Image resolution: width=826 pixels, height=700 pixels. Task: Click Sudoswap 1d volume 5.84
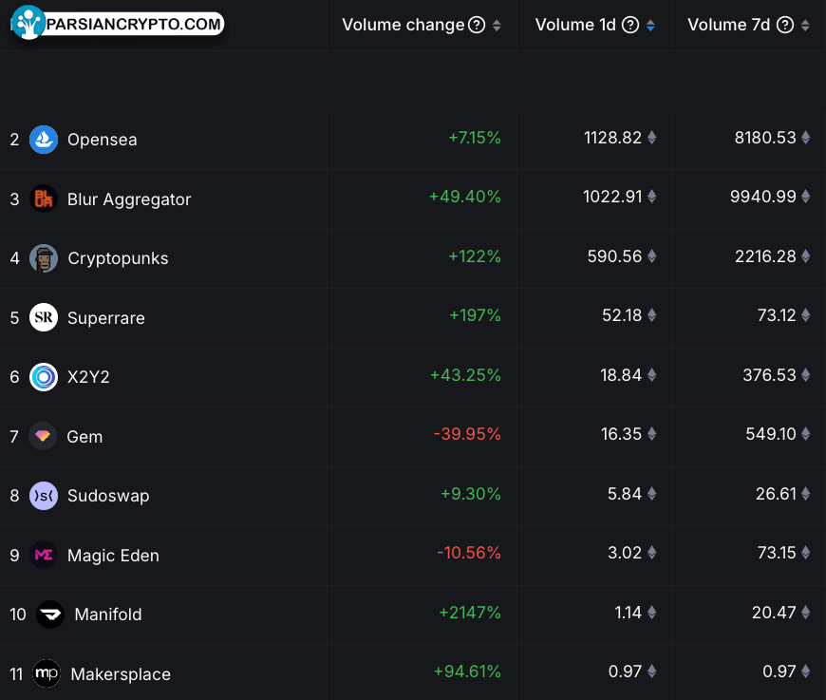tap(625, 493)
